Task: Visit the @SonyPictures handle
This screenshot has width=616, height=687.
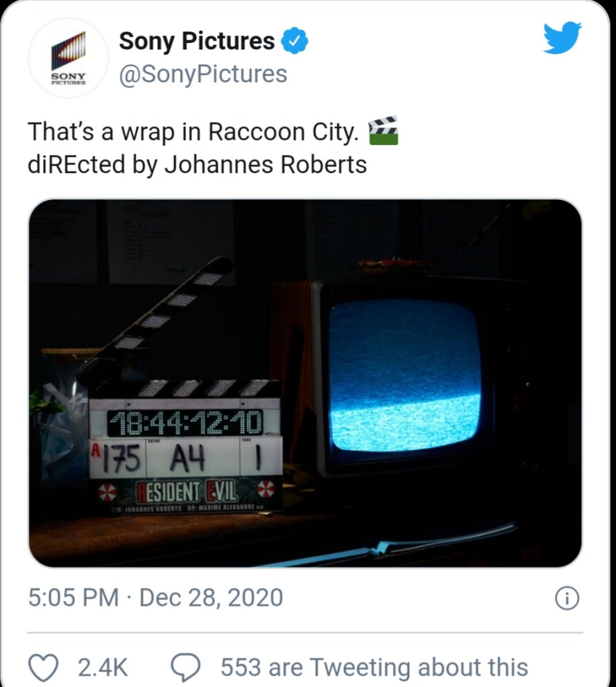Action: coord(203,74)
